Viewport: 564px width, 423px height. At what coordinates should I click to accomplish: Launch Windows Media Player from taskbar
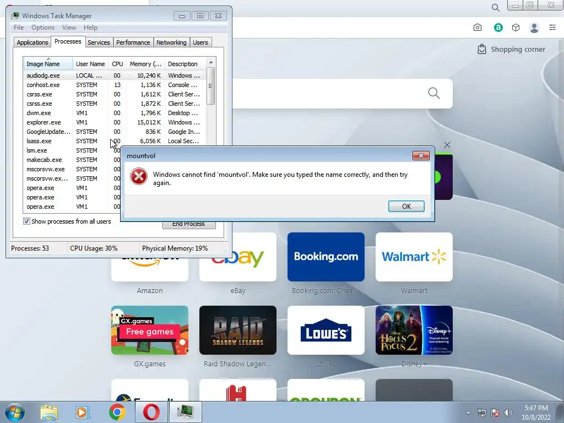click(82, 412)
